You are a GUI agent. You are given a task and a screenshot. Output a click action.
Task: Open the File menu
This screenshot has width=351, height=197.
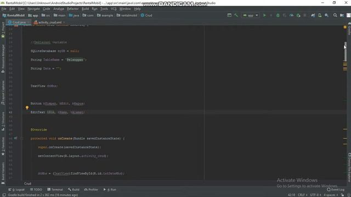pyautogui.click(x=4, y=9)
